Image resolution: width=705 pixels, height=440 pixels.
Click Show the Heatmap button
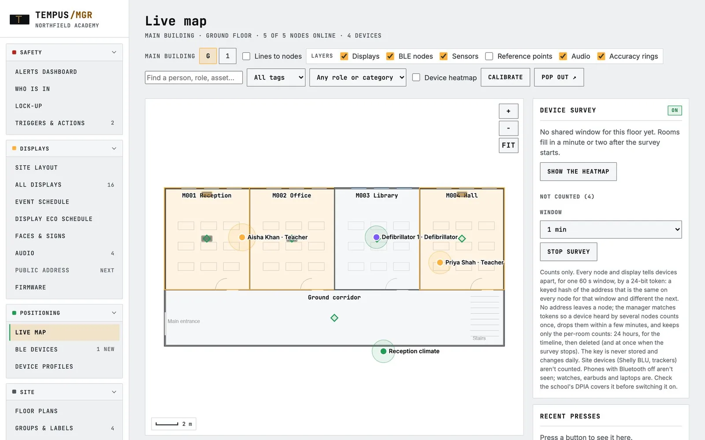point(578,172)
